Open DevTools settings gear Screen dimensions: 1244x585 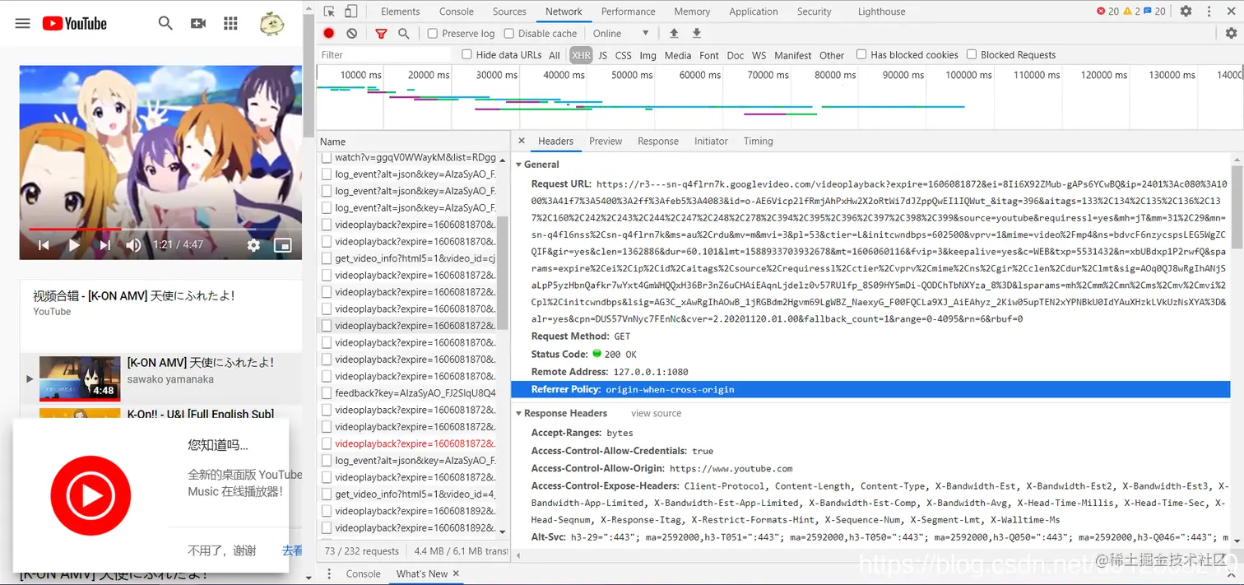[x=1186, y=12]
